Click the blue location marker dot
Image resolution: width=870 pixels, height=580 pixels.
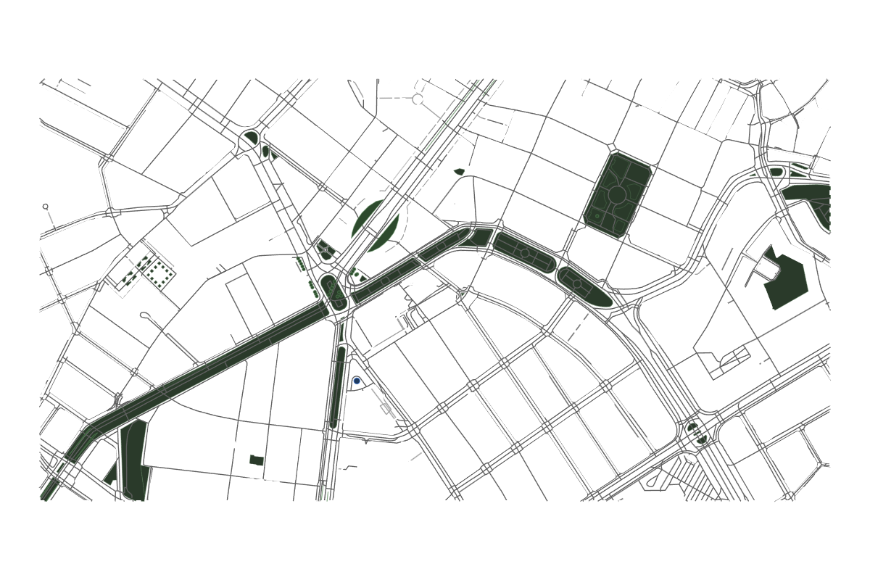tap(357, 381)
